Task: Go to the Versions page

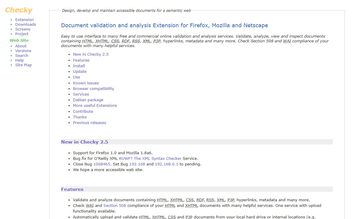Action: [x=23, y=51]
